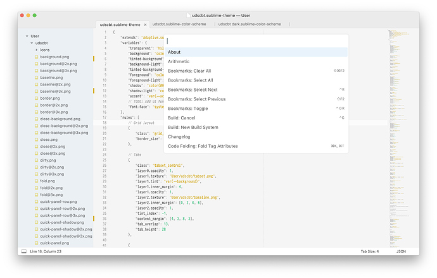Click the "// Tabs" comment line
The image size is (437, 278).
tap(135, 155)
